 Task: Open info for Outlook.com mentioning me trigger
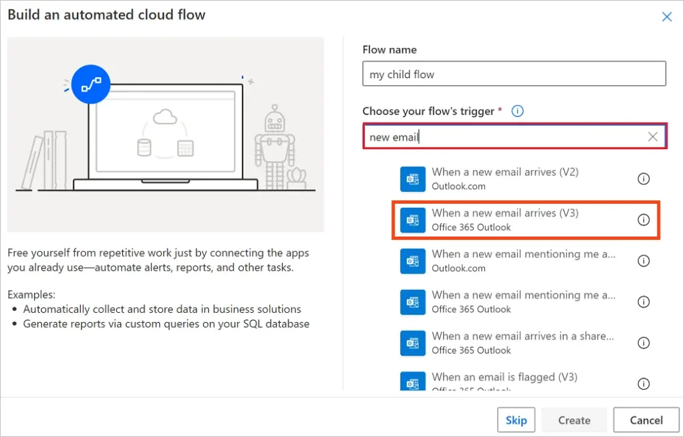pos(643,261)
